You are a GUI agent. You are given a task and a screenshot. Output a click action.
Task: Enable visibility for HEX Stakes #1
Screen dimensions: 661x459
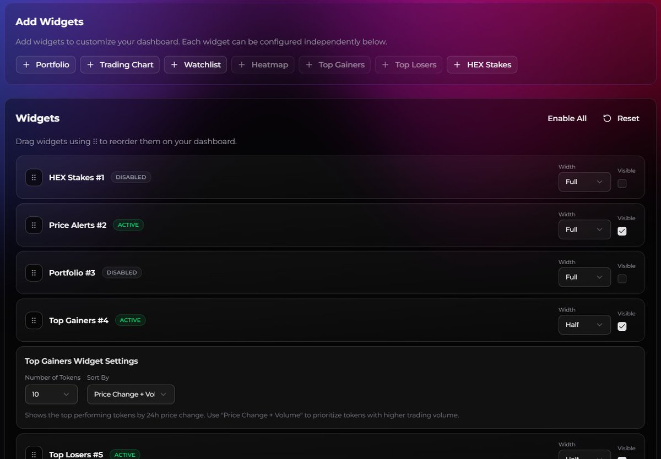[622, 184]
